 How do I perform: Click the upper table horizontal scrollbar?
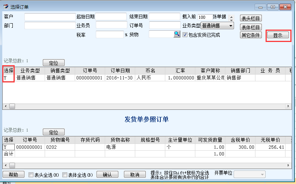[x=146, y=106]
